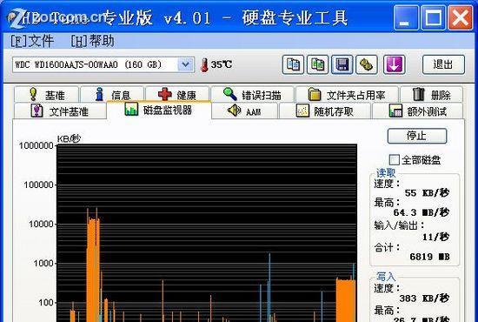The image size is (478, 322).
Task: Select the 磁盘监视器 disk monitor tab
Action: point(159,110)
